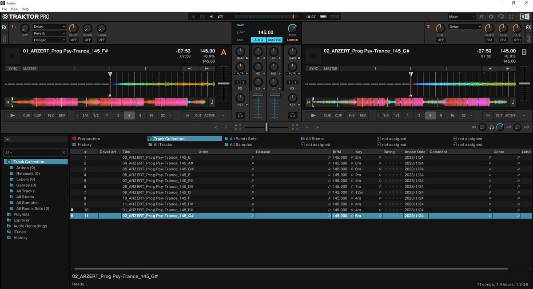Toggle SYNC on Deck A
The width and height of the screenshot is (533, 289).
pos(13,68)
